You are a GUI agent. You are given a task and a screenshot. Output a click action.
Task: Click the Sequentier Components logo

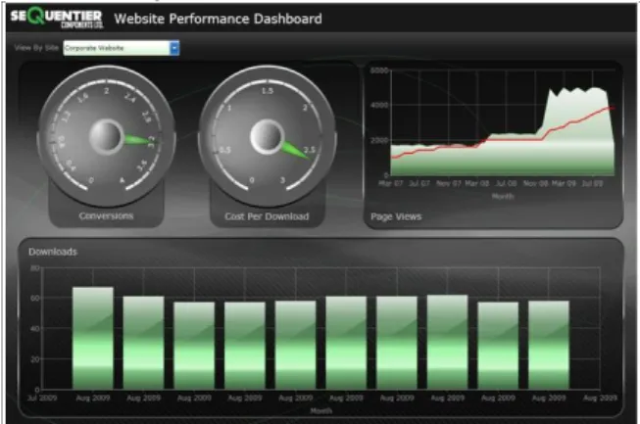pos(57,19)
